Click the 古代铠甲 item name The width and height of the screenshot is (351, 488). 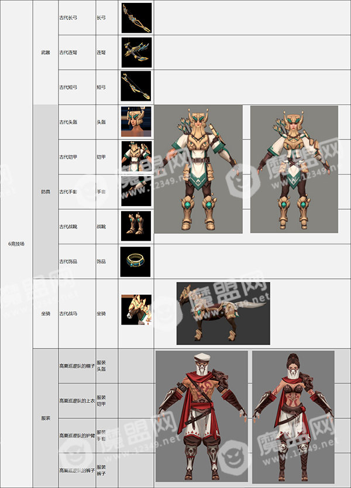click(68, 157)
